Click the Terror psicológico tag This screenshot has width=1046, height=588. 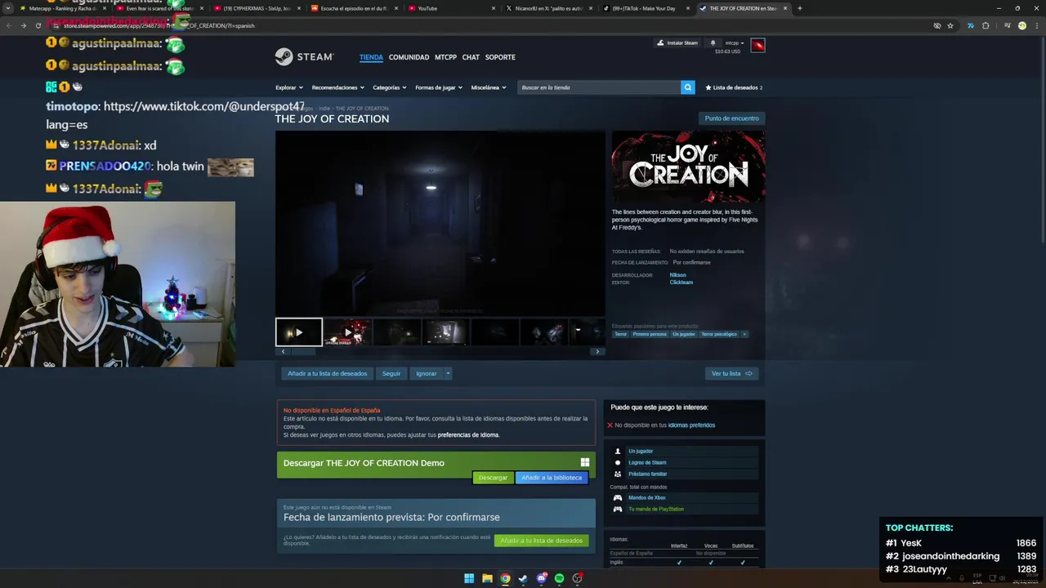click(719, 334)
